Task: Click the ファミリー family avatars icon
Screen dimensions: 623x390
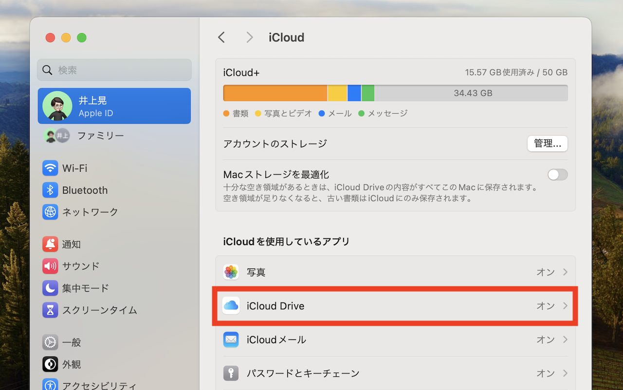Action: click(x=56, y=136)
